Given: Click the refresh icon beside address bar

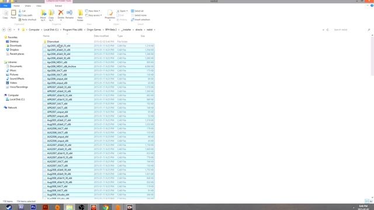Looking at the screenshot, I should click(327, 30).
